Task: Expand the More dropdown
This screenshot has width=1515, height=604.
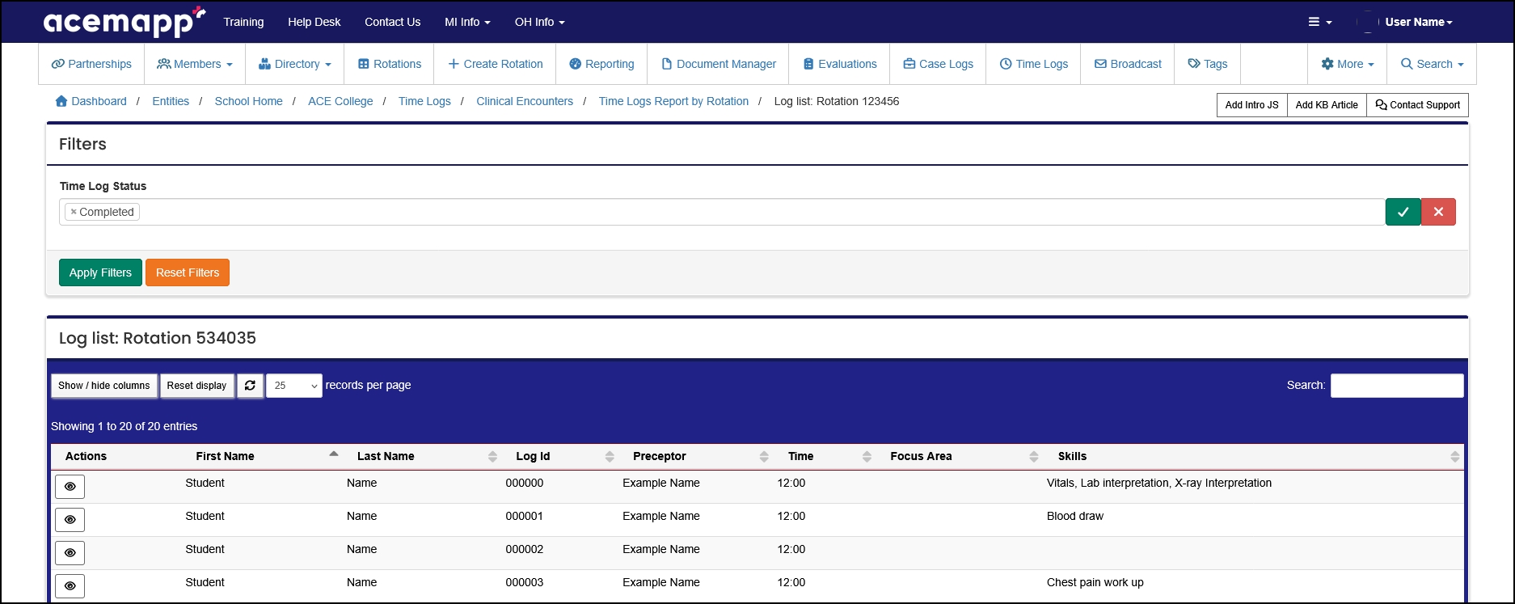Action: (1348, 64)
